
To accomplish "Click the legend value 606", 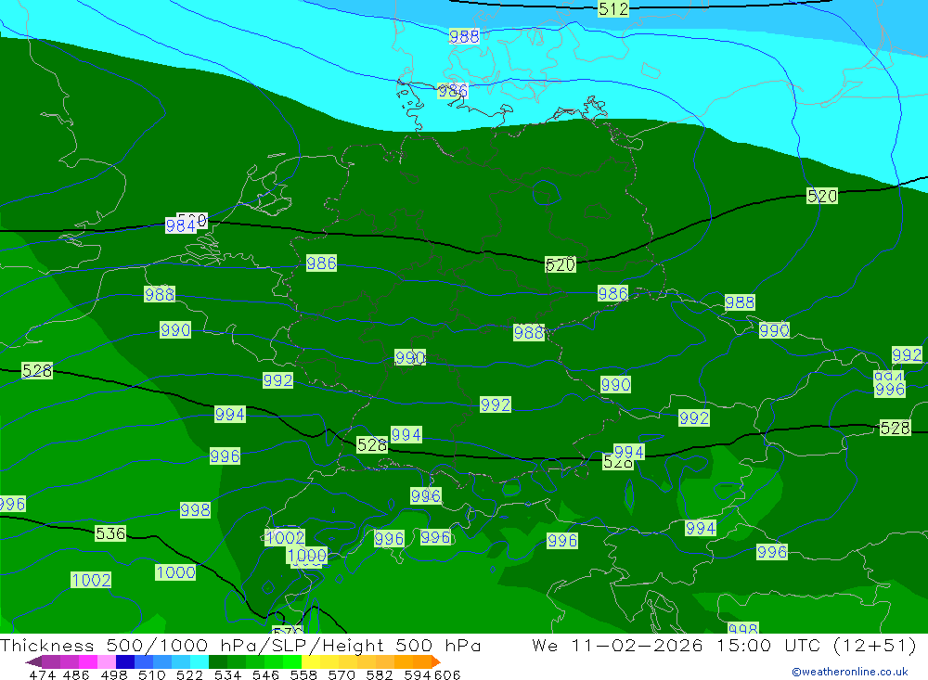I will [446, 674].
